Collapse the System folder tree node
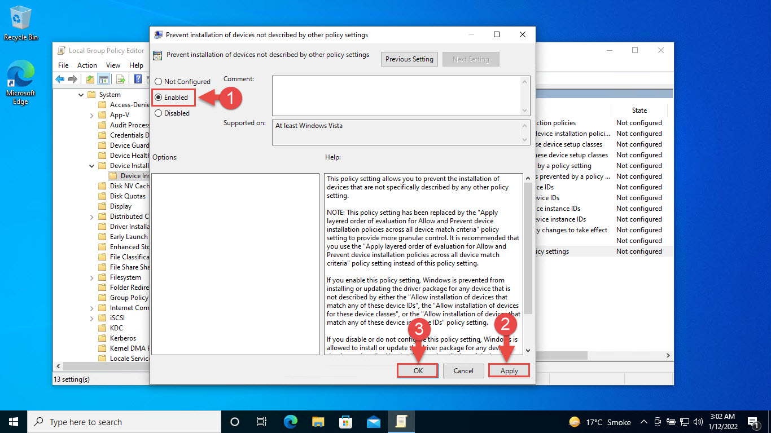 [82, 95]
